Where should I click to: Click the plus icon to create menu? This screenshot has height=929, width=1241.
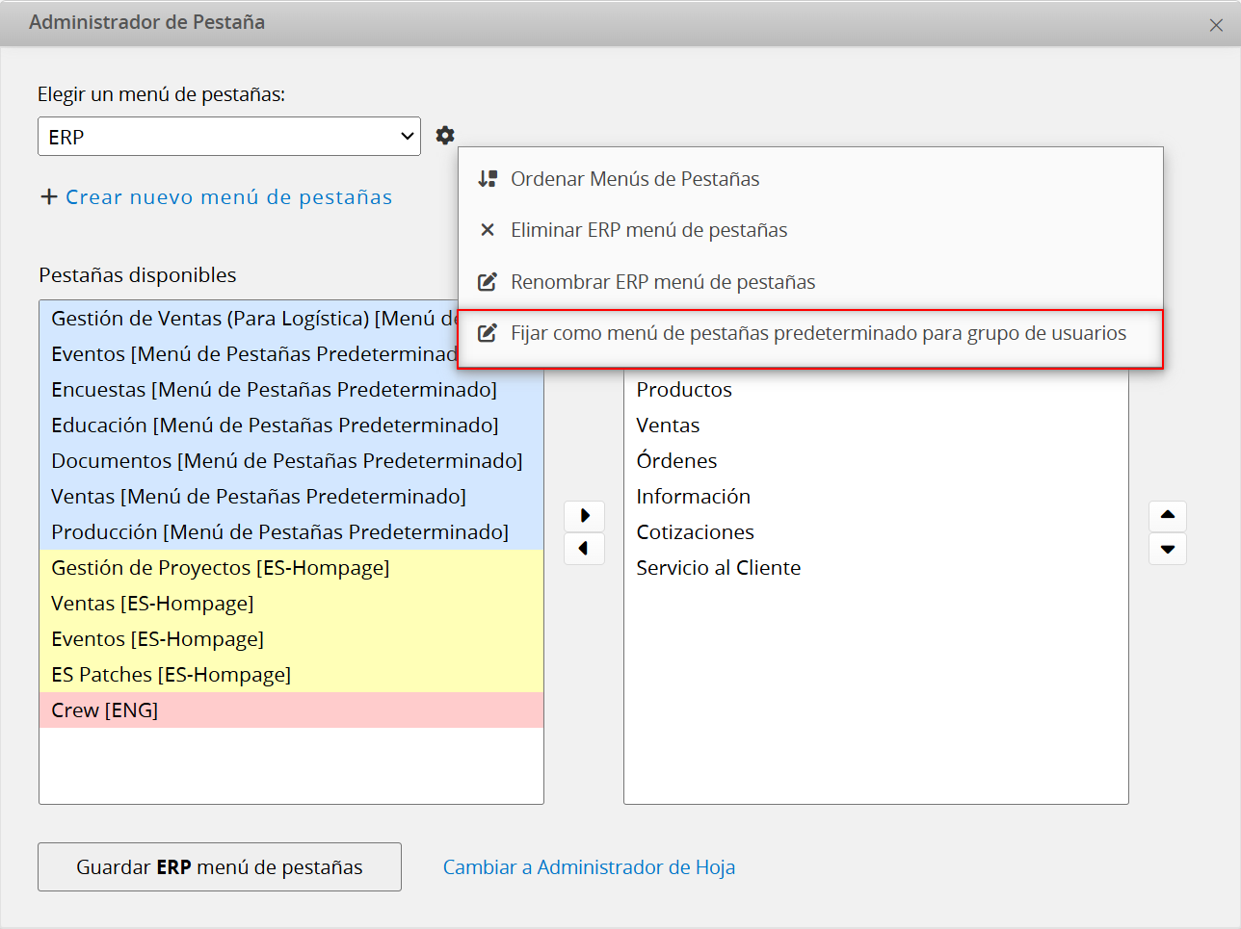tap(49, 197)
